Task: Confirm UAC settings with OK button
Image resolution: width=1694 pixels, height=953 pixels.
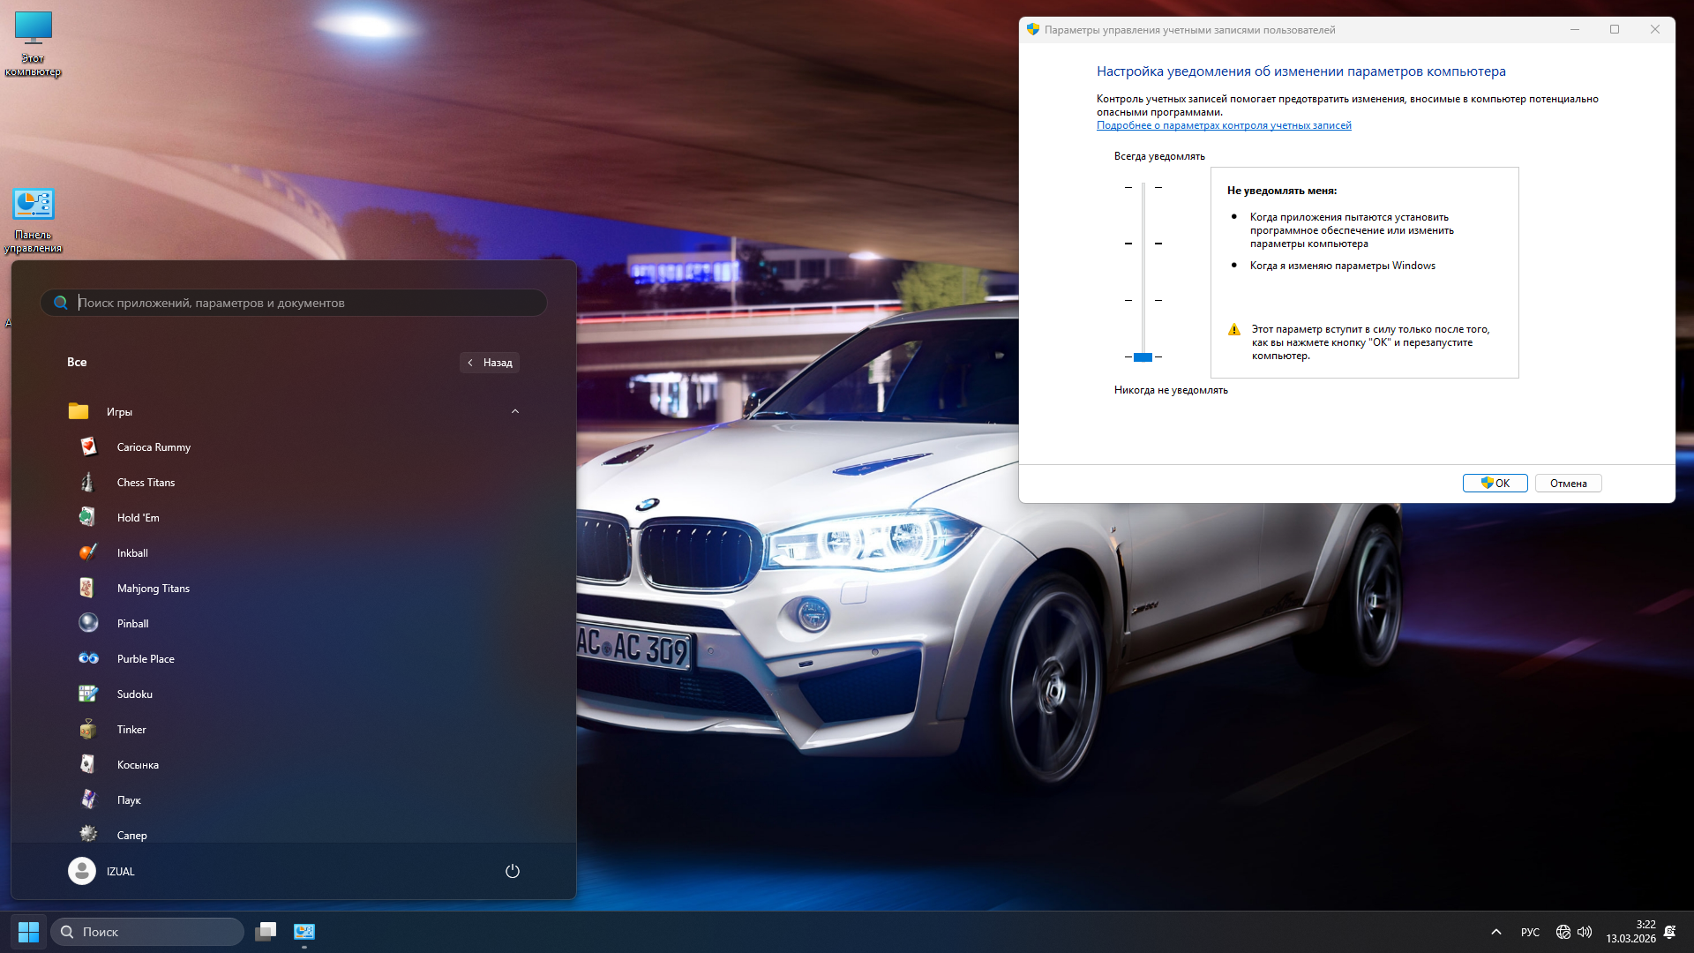Action: coord(1495,484)
